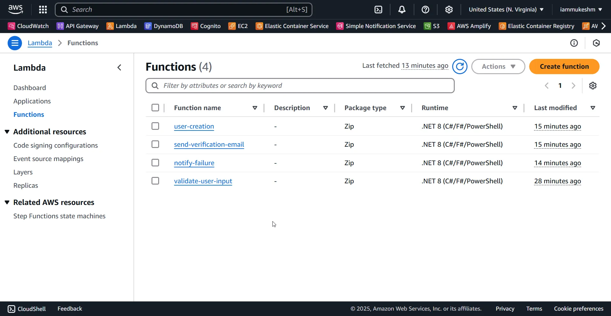Refresh the functions list
Viewport: 611px width, 316px height.
pos(460,67)
